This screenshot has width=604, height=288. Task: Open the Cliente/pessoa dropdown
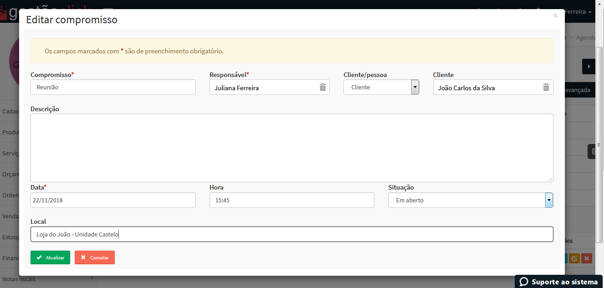(x=415, y=87)
